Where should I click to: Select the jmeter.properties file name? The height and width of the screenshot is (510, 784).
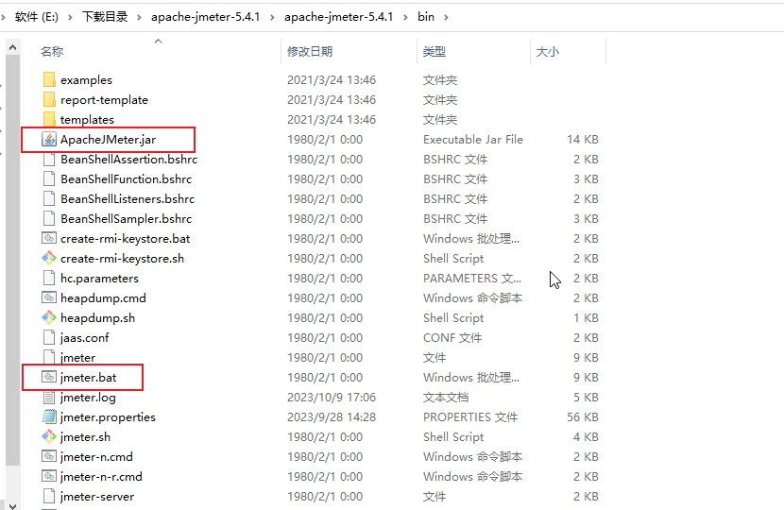pyautogui.click(x=108, y=417)
